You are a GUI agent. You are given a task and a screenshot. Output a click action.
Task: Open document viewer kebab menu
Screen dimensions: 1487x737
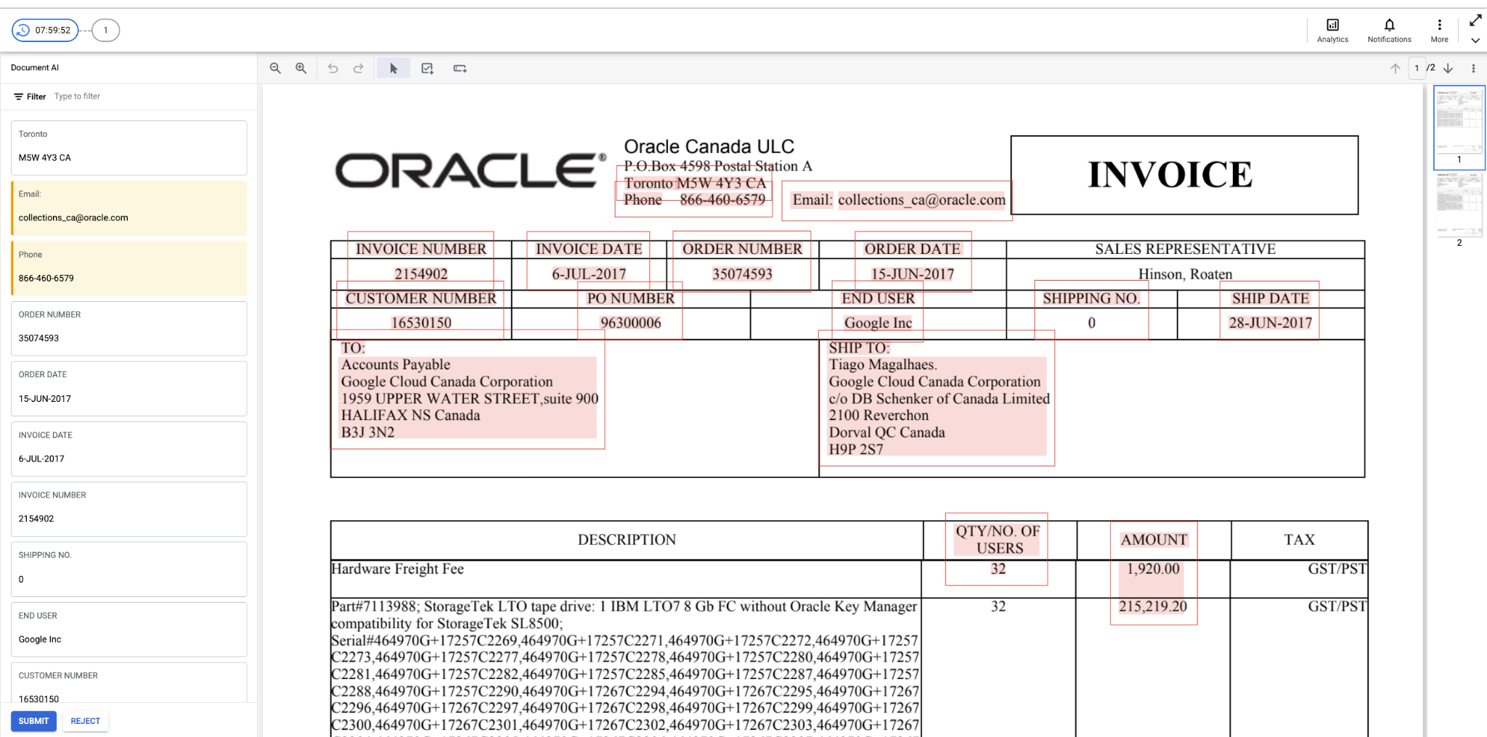pos(1473,68)
